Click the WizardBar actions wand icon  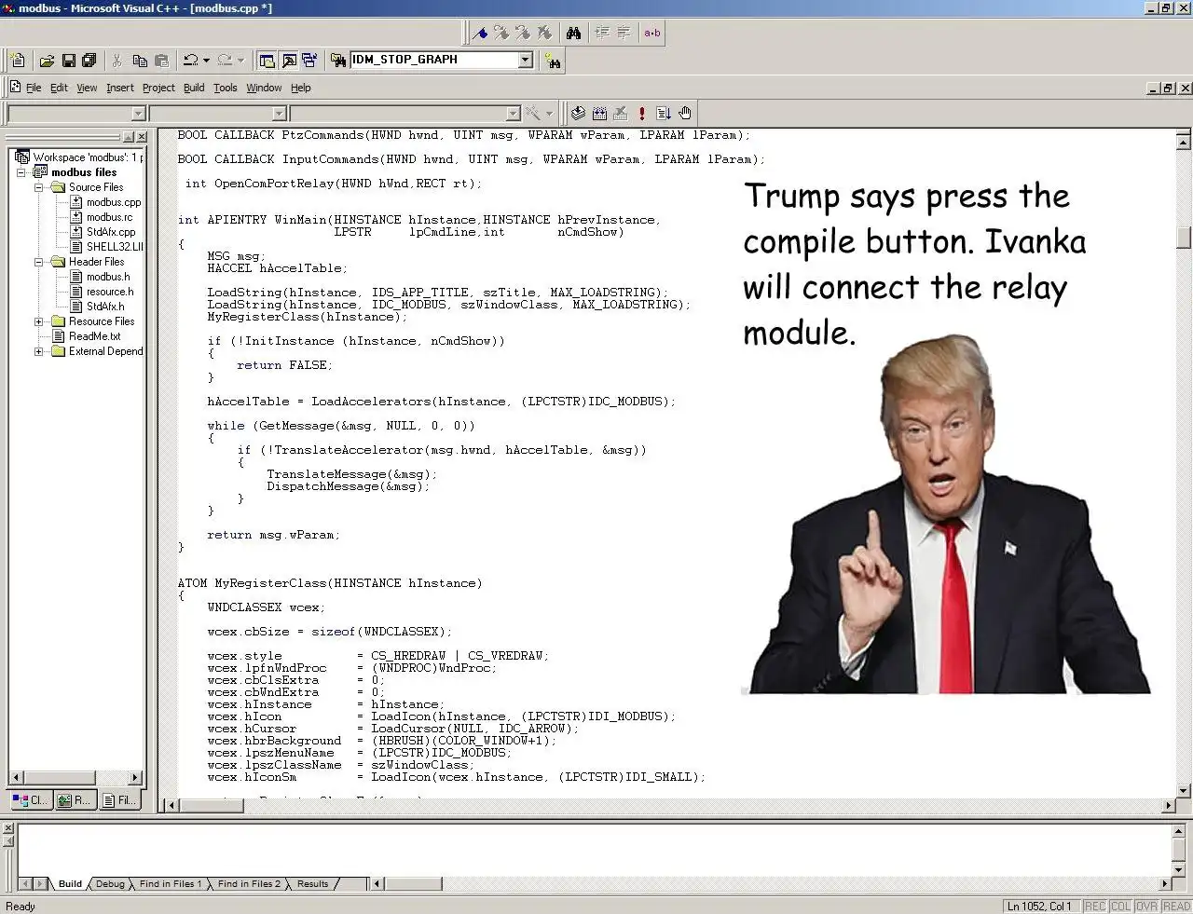coord(533,114)
